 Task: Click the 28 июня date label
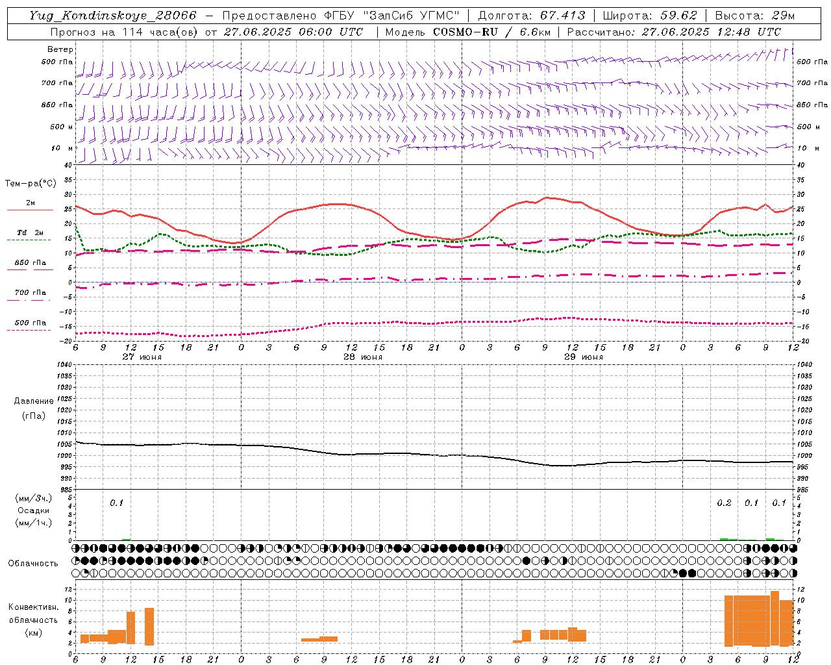point(363,357)
